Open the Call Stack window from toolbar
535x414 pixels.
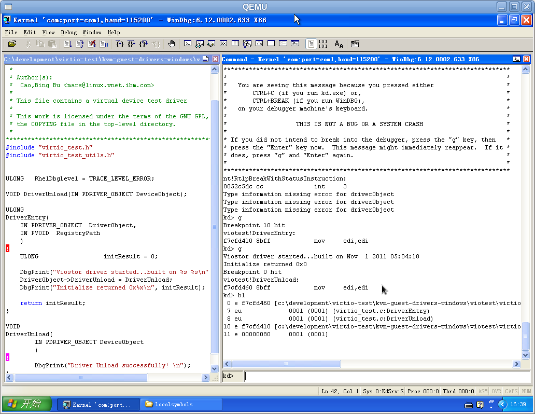click(x=247, y=44)
